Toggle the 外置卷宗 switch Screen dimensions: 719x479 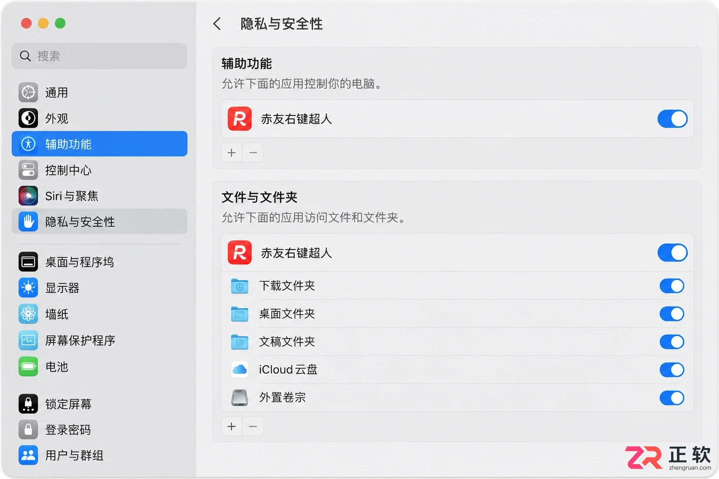coord(672,398)
